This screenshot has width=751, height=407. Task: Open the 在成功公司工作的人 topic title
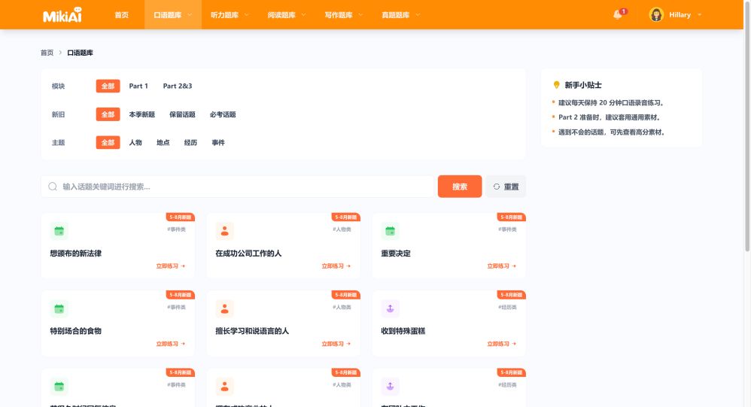pyautogui.click(x=248, y=254)
